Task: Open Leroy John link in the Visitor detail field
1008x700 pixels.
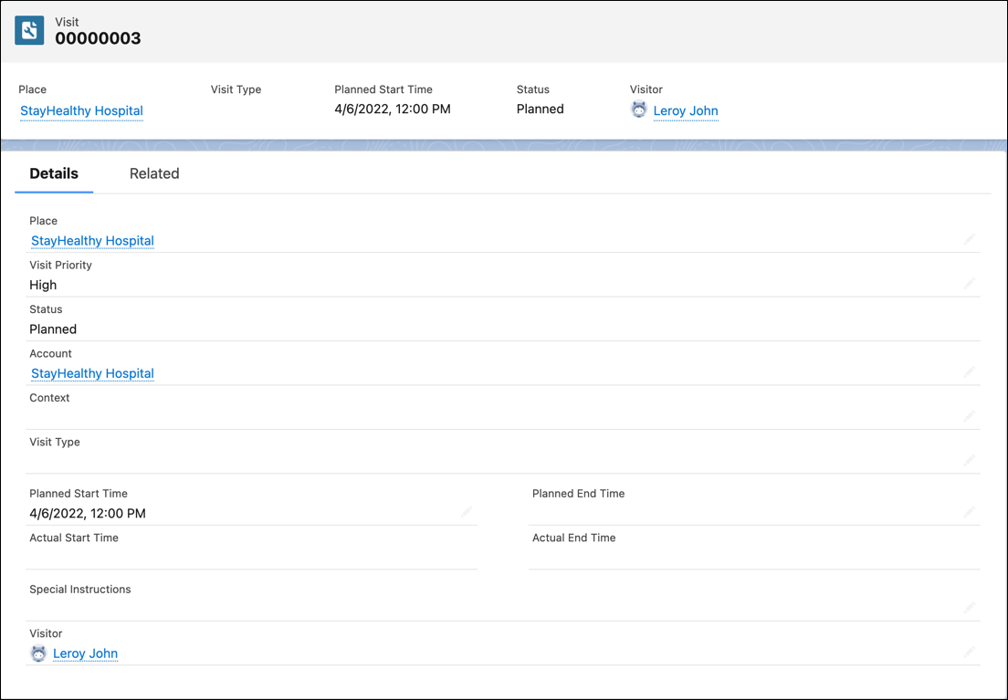Action: point(85,653)
